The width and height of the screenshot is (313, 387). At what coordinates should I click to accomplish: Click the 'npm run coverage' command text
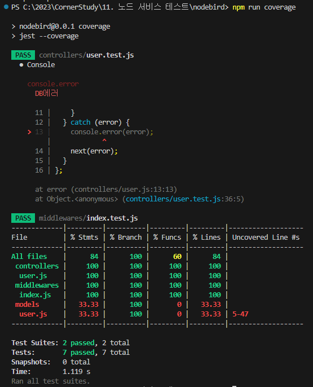tap(264, 7)
